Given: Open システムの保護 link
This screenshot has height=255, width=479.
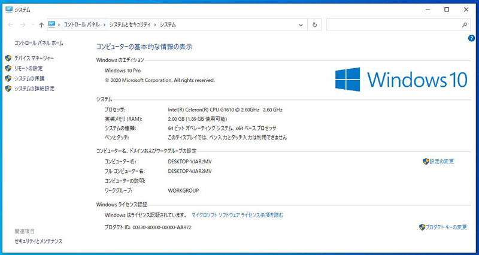Looking at the screenshot, I should click(x=29, y=78).
